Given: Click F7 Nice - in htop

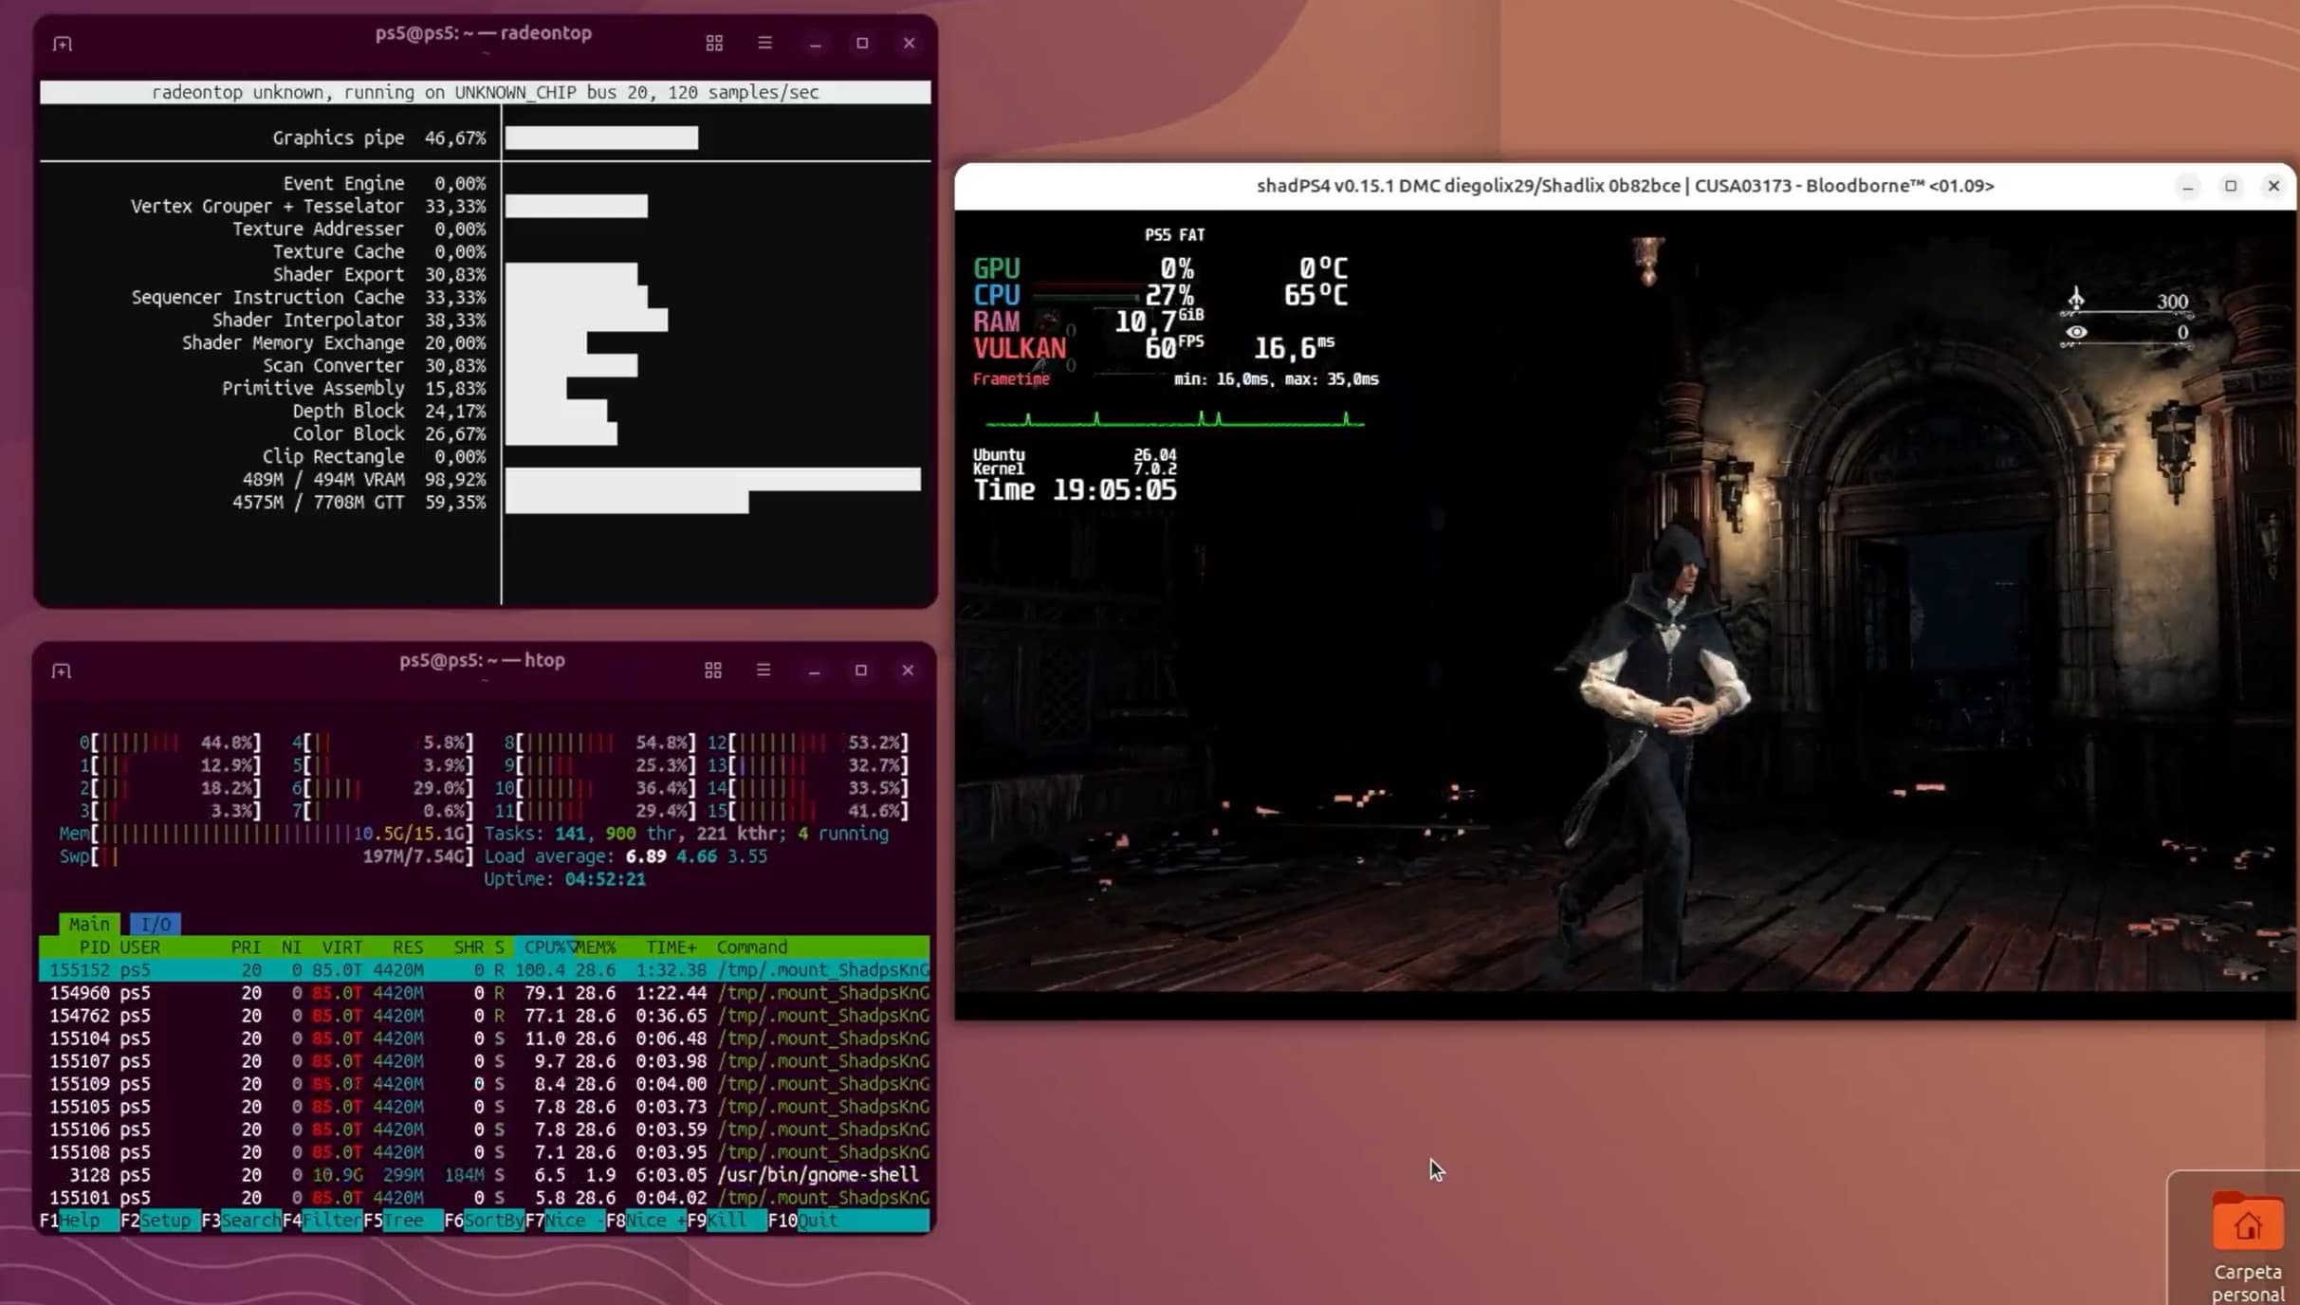Looking at the screenshot, I should (x=565, y=1220).
